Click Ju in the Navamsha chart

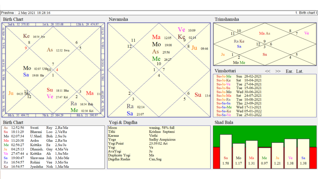(194, 48)
